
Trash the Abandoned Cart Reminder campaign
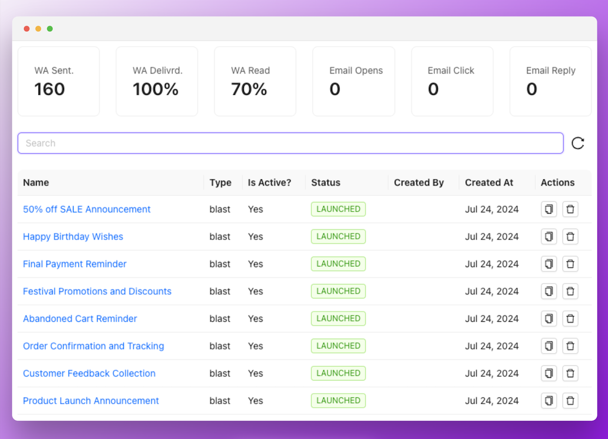(x=570, y=319)
